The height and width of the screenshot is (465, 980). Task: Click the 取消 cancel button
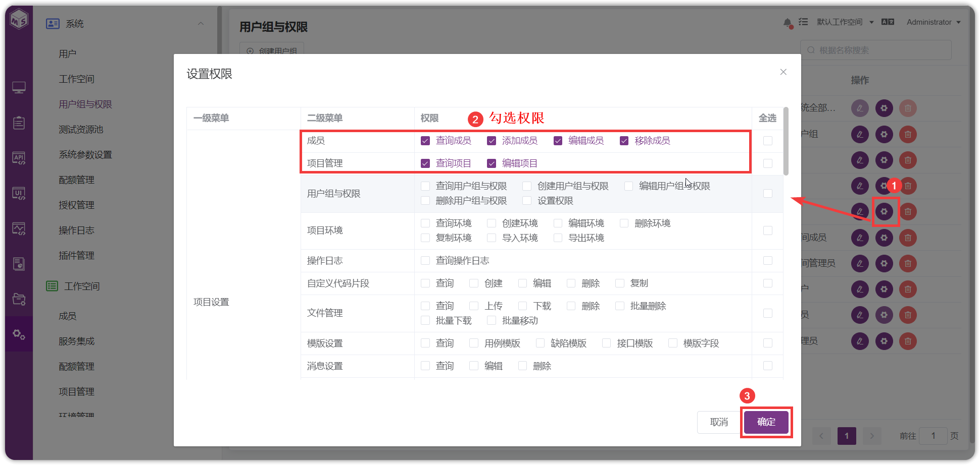tap(719, 422)
